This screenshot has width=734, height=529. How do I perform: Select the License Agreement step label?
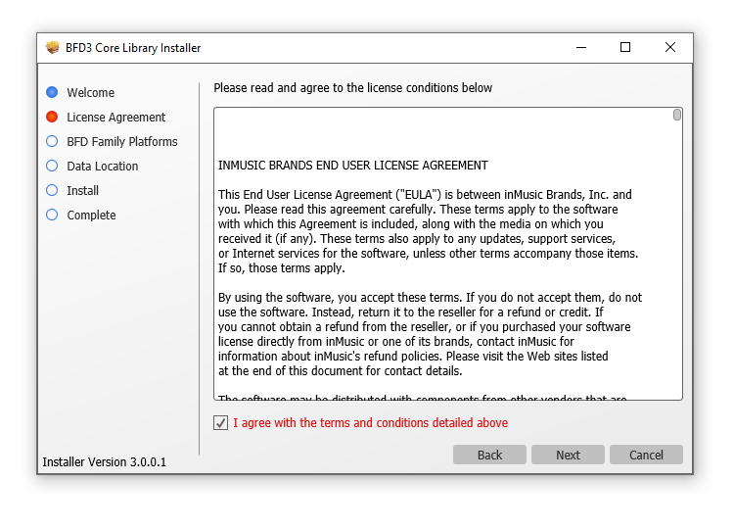pyautogui.click(x=115, y=118)
